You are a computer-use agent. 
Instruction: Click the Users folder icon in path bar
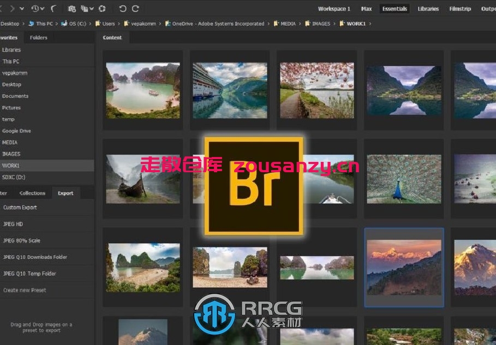click(98, 23)
